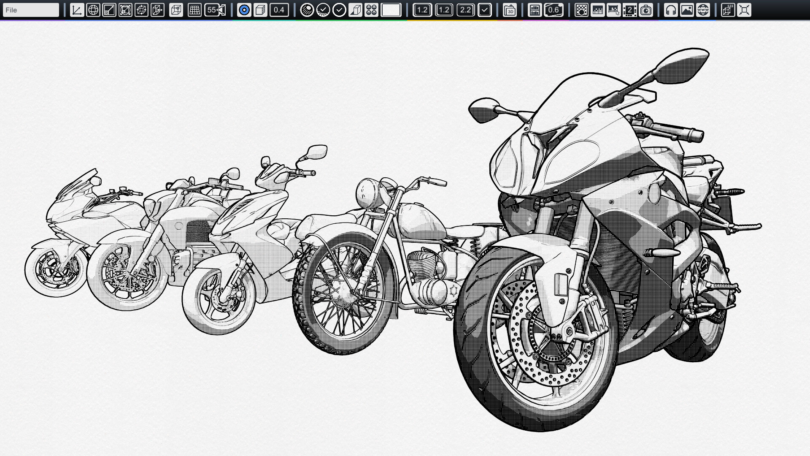Image resolution: width=810 pixels, height=456 pixels.
Task: Select the halftone shading sphere icon
Action: tap(308, 10)
